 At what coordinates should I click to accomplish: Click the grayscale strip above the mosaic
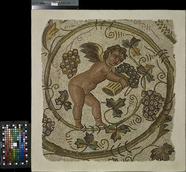click(x=55, y=7)
